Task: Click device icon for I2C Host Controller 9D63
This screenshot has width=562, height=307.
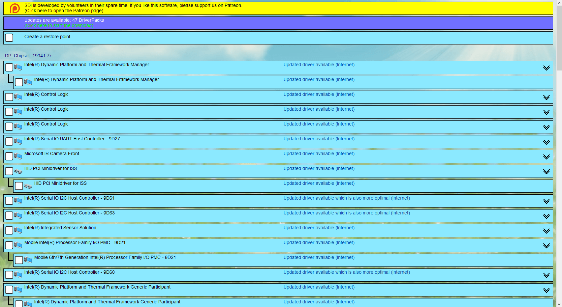Action: point(18,215)
